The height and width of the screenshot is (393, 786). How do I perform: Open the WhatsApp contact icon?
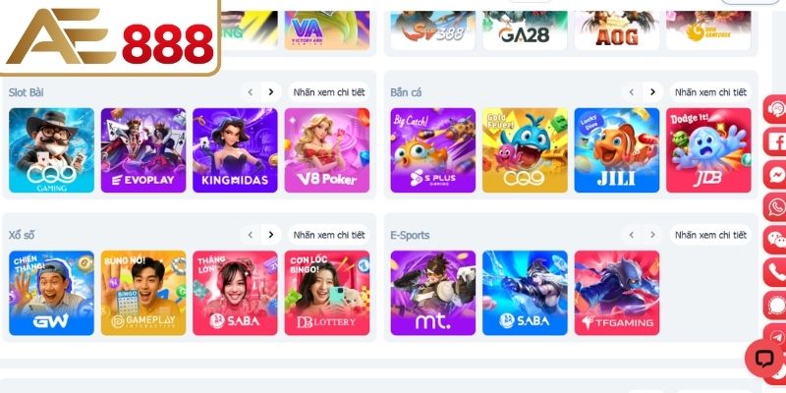point(775,206)
